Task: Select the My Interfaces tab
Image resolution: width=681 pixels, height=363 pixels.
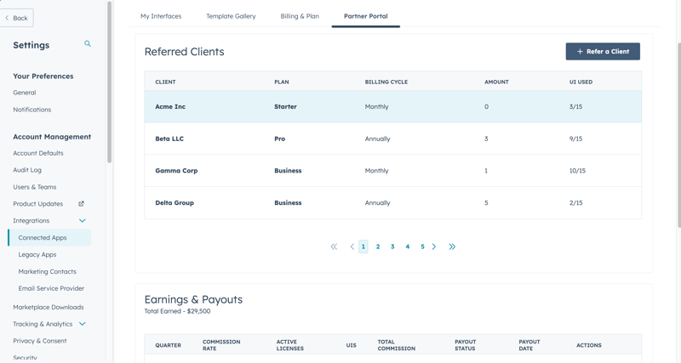Action: pos(161,16)
